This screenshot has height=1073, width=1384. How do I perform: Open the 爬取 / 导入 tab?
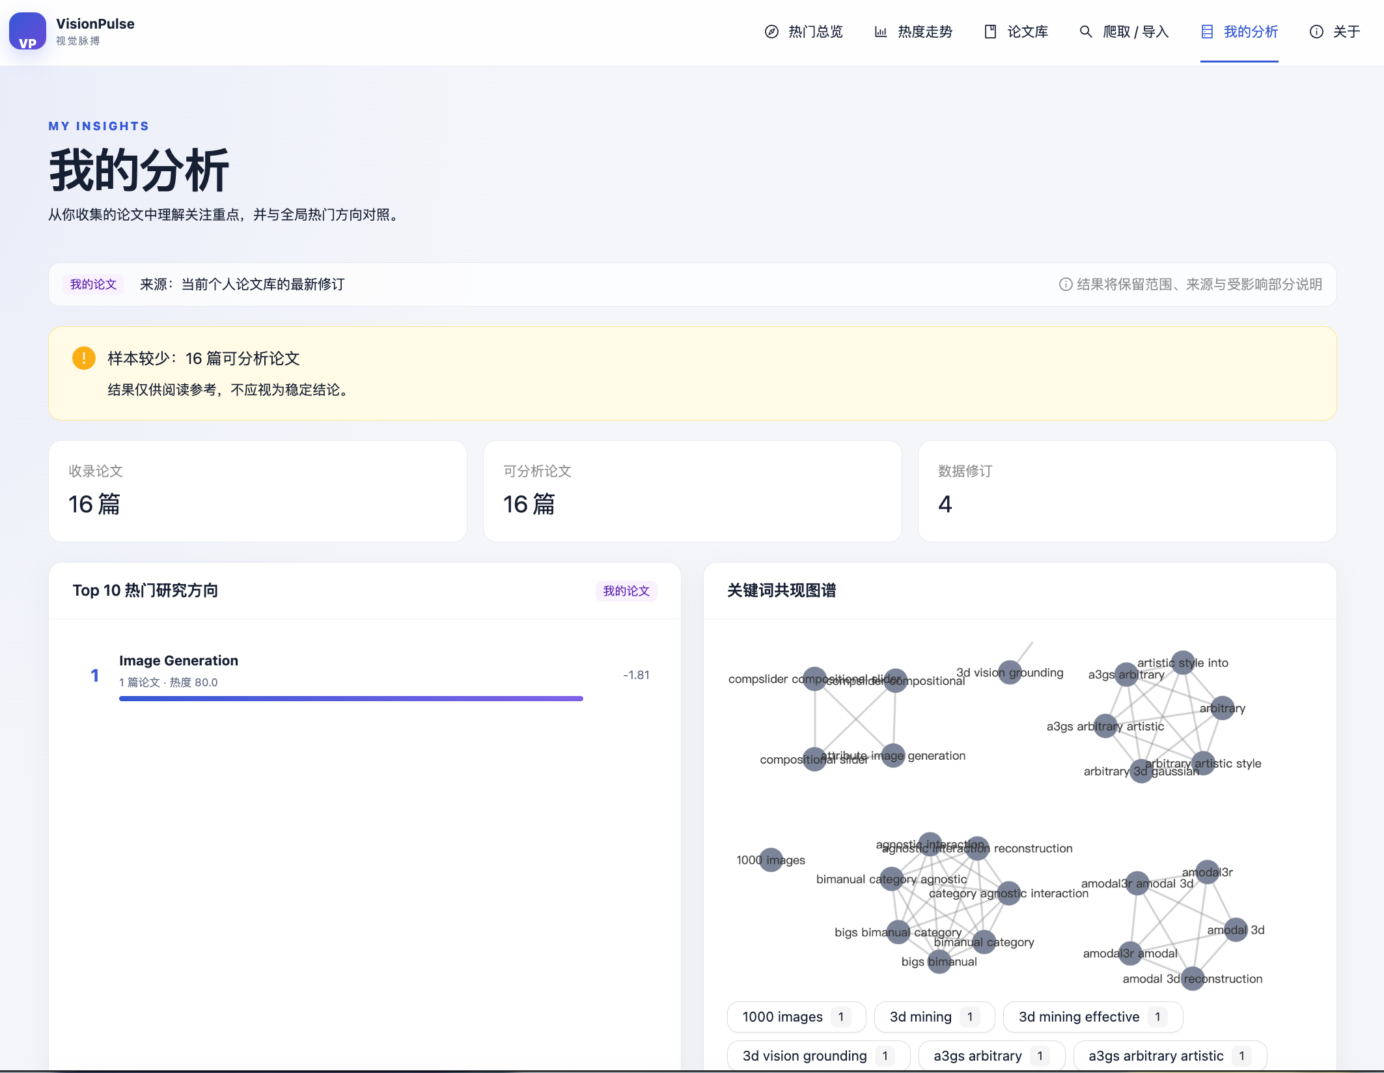click(x=1124, y=32)
